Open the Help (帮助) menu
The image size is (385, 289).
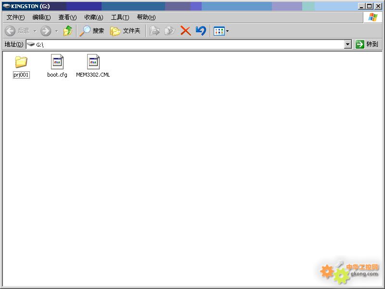[146, 17]
